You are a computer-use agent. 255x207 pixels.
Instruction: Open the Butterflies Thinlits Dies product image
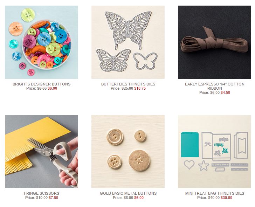[x=128, y=42]
